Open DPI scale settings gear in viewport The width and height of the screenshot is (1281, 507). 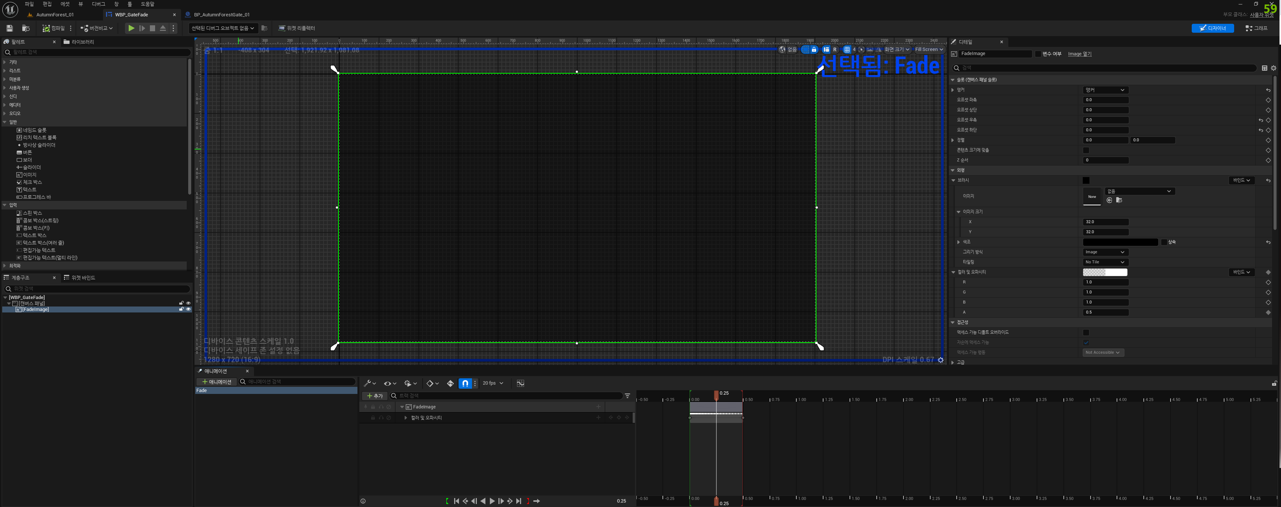(x=941, y=360)
